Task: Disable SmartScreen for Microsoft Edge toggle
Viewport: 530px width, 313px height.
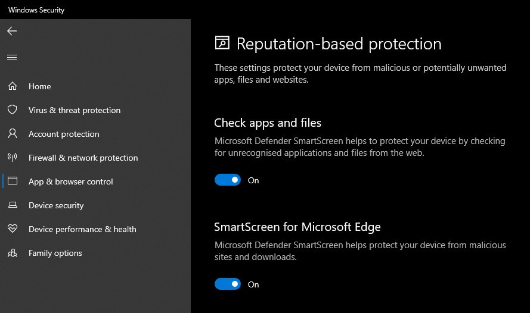Action: 228,284
